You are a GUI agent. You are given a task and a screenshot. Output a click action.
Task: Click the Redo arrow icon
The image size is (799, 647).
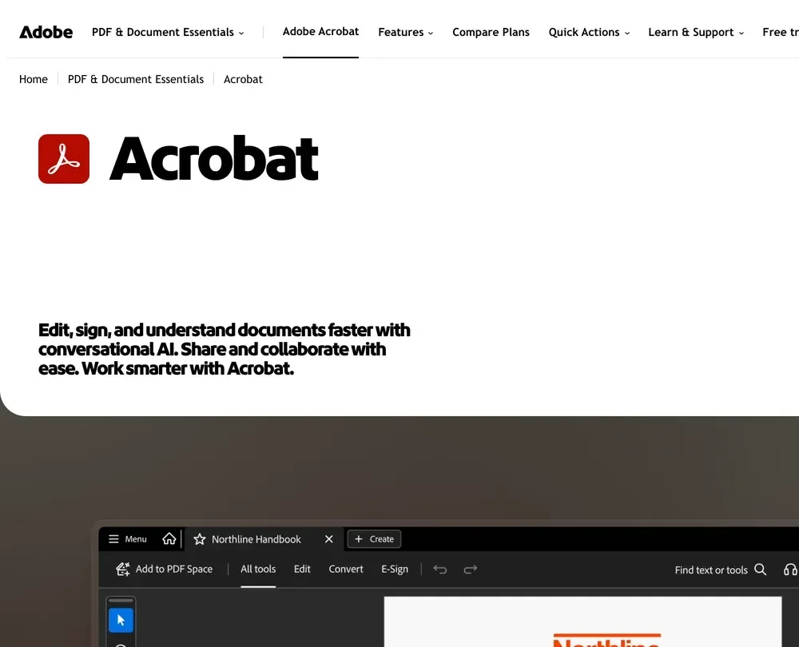471,570
